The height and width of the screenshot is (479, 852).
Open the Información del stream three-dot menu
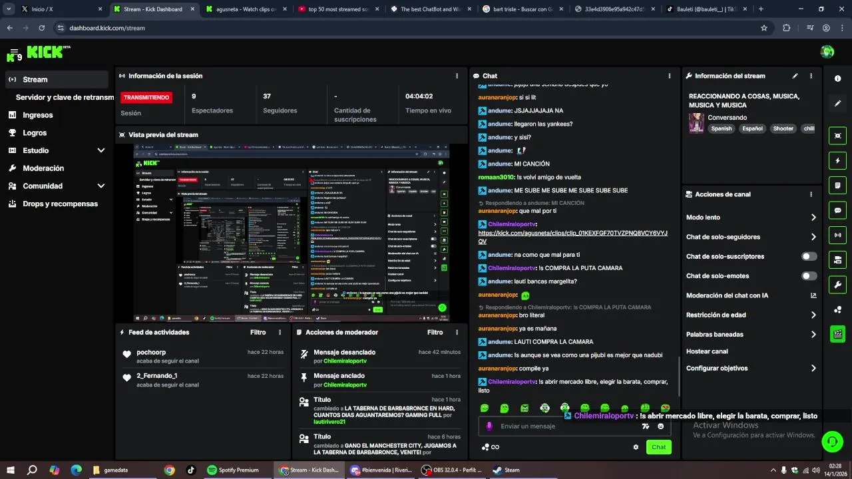(x=811, y=76)
